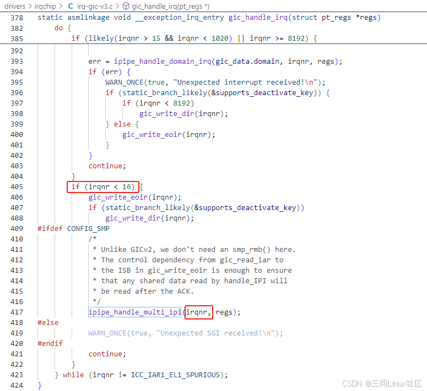
Task: Open the 'irqchip' breadcrumb segment
Action: [45, 6]
